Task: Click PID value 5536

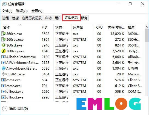Action: click(x=45, y=69)
